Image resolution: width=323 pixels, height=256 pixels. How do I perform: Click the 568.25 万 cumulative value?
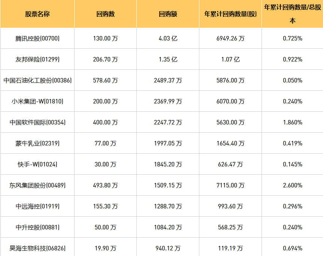[x=230, y=228]
